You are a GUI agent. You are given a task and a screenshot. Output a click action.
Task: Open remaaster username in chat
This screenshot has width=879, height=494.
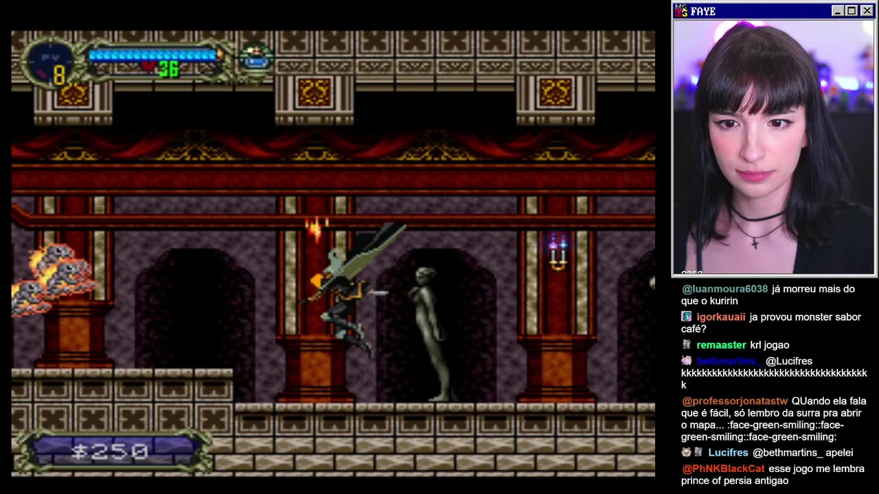coord(721,345)
